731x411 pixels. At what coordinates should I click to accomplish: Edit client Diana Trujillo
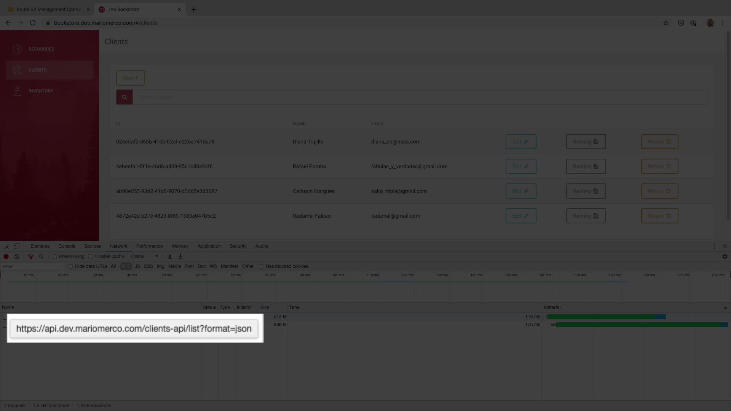point(520,142)
